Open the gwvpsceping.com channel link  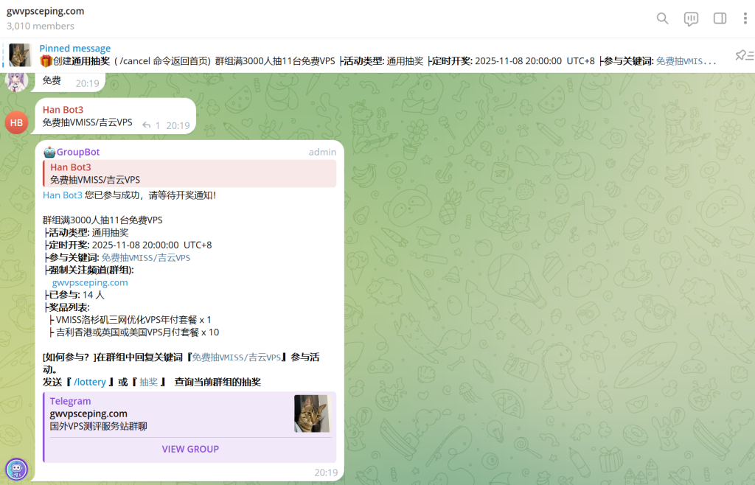88,282
